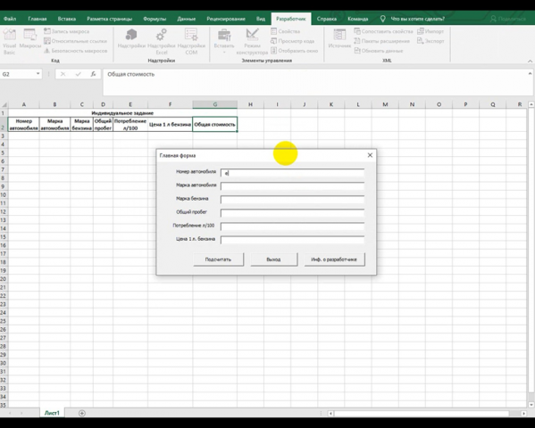This screenshot has height=428, width=535.
Task: Click the Марка бензина text field
Action: pos(292,200)
